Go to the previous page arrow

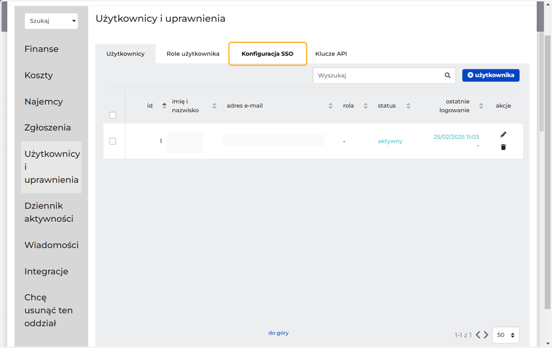tap(478, 335)
